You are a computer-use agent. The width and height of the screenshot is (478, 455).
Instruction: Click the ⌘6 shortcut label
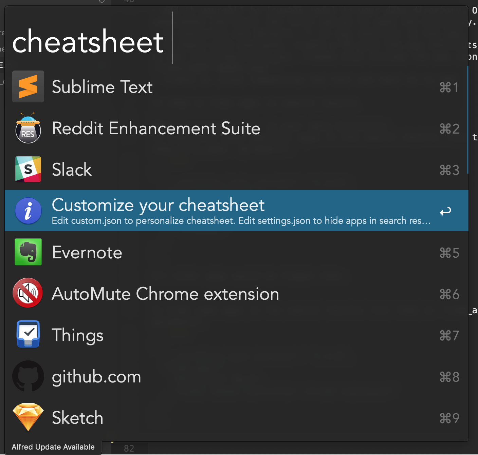pyautogui.click(x=449, y=294)
